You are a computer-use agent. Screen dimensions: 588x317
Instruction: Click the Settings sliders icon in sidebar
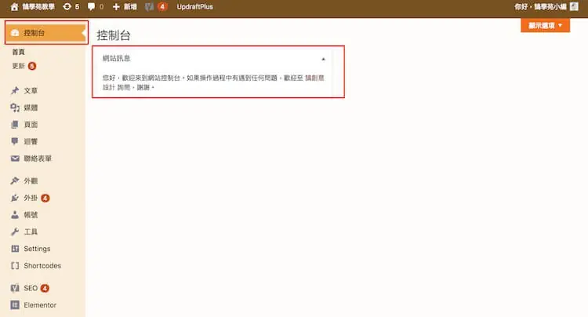click(x=15, y=249)
